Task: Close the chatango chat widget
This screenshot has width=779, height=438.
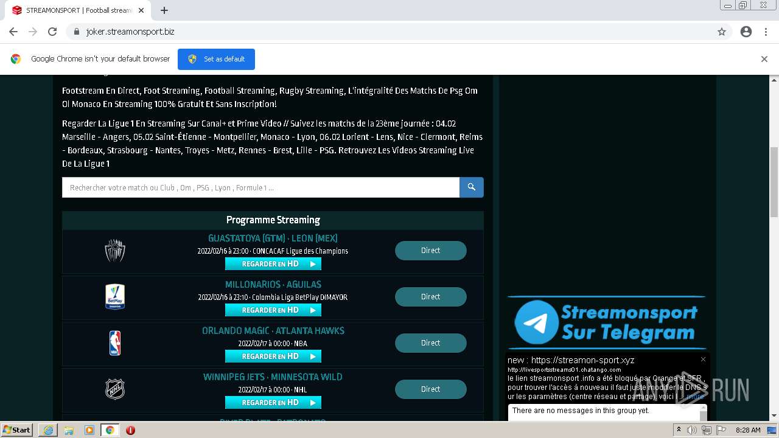Action: (x=703, y=360)
